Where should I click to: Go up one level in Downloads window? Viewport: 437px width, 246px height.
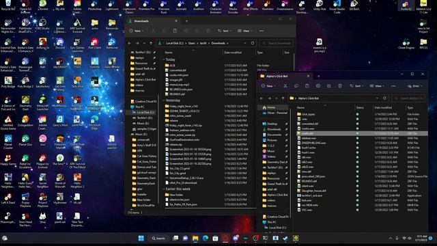pos(151,43)
